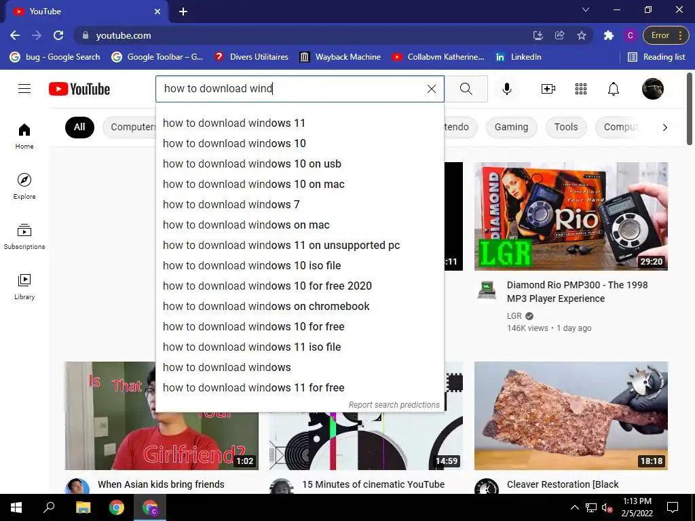Open YouTube hamburger guide menu
The width and height of the screenshot is (695, 521).
coord(24,89)
